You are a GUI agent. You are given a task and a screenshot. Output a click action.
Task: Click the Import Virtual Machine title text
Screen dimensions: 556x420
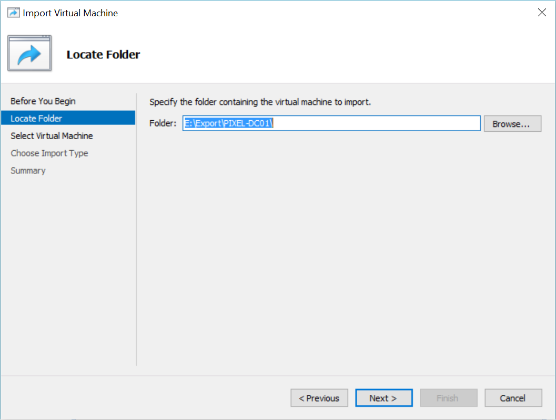pyautogui.click(x=70, y=13)
